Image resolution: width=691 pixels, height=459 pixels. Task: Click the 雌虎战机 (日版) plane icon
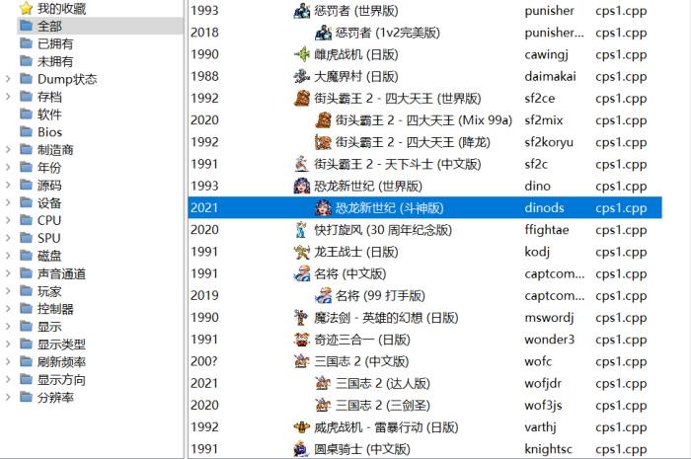click(302, 54)
